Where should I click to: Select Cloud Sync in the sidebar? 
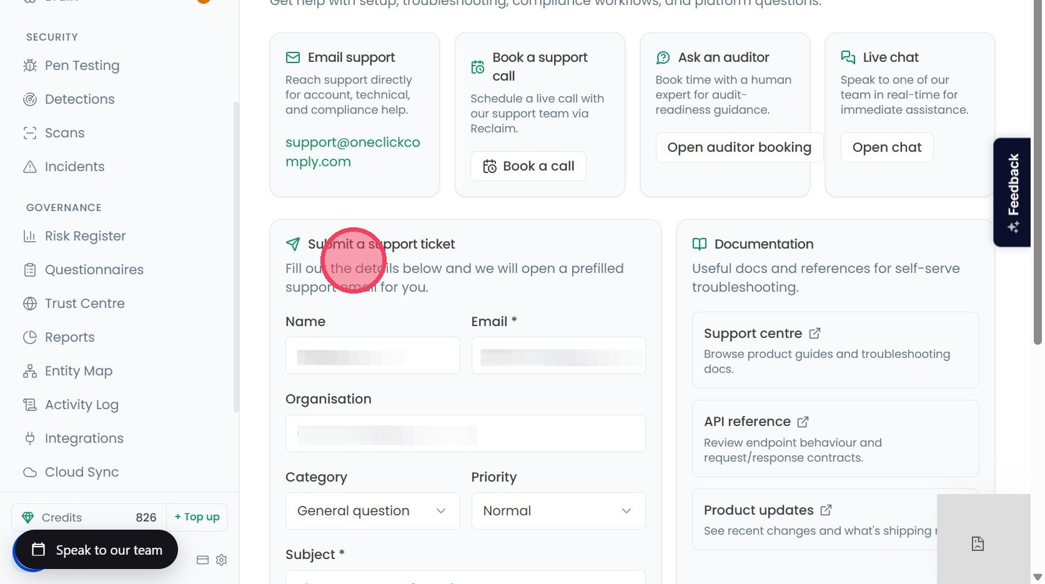(x=82, y=472)
